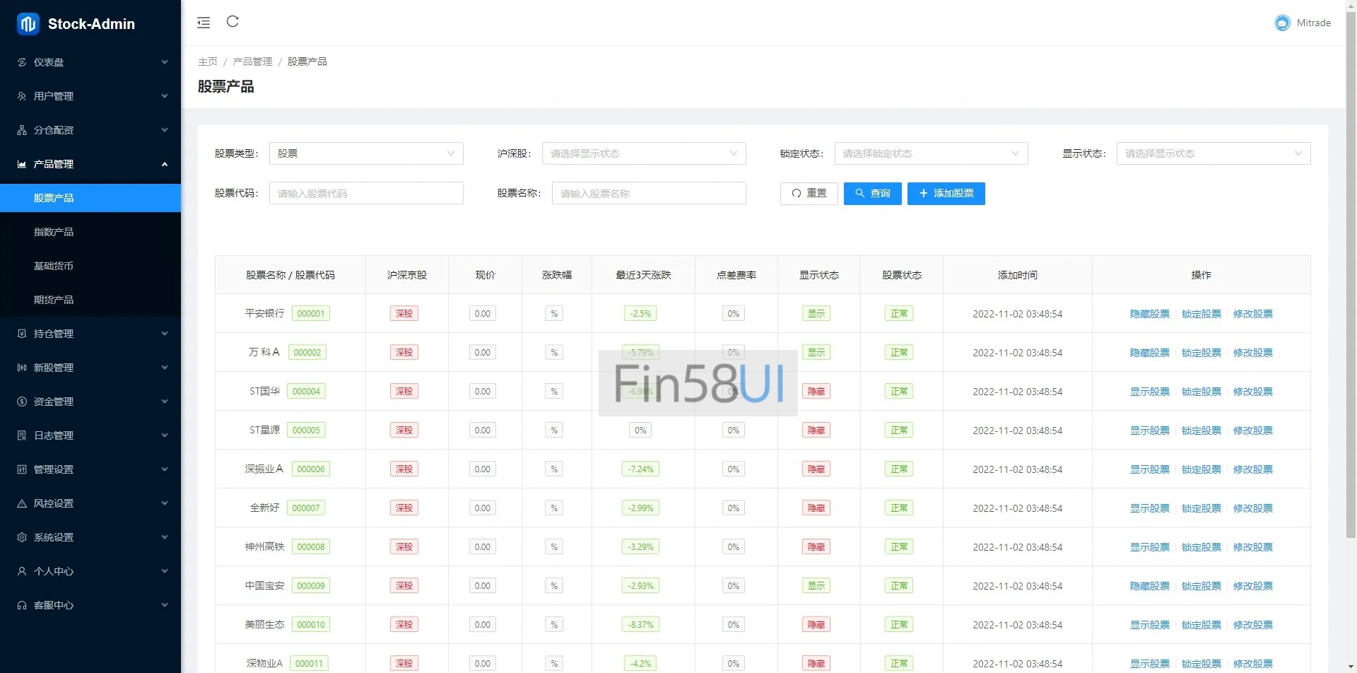Image resolution: width=1357 pixels, height=673 pixels.
Task: Click the 客服中心 headset icon in sidebar
Action: [x=22, y=605]
